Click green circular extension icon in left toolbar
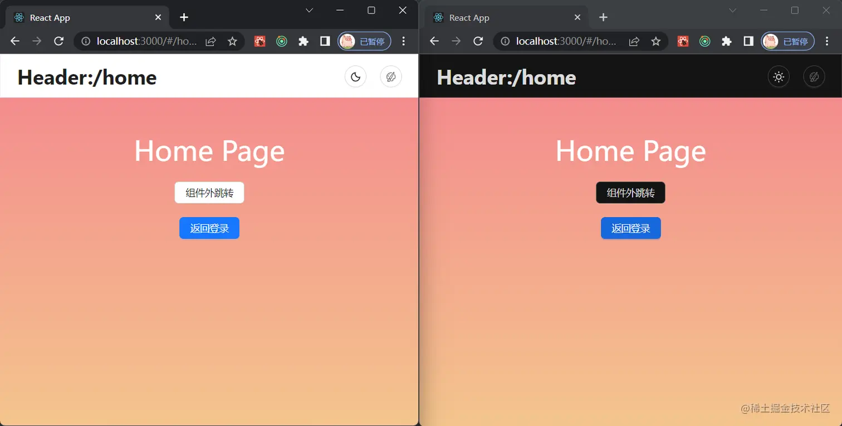 282,41
